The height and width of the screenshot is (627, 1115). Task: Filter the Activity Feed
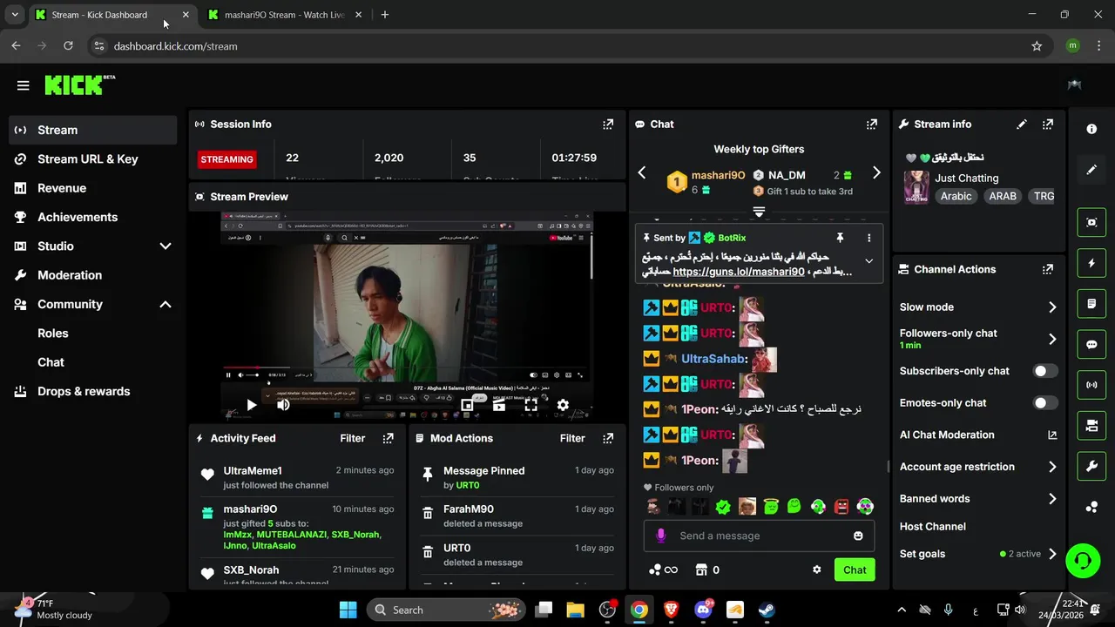click(353, 439)
